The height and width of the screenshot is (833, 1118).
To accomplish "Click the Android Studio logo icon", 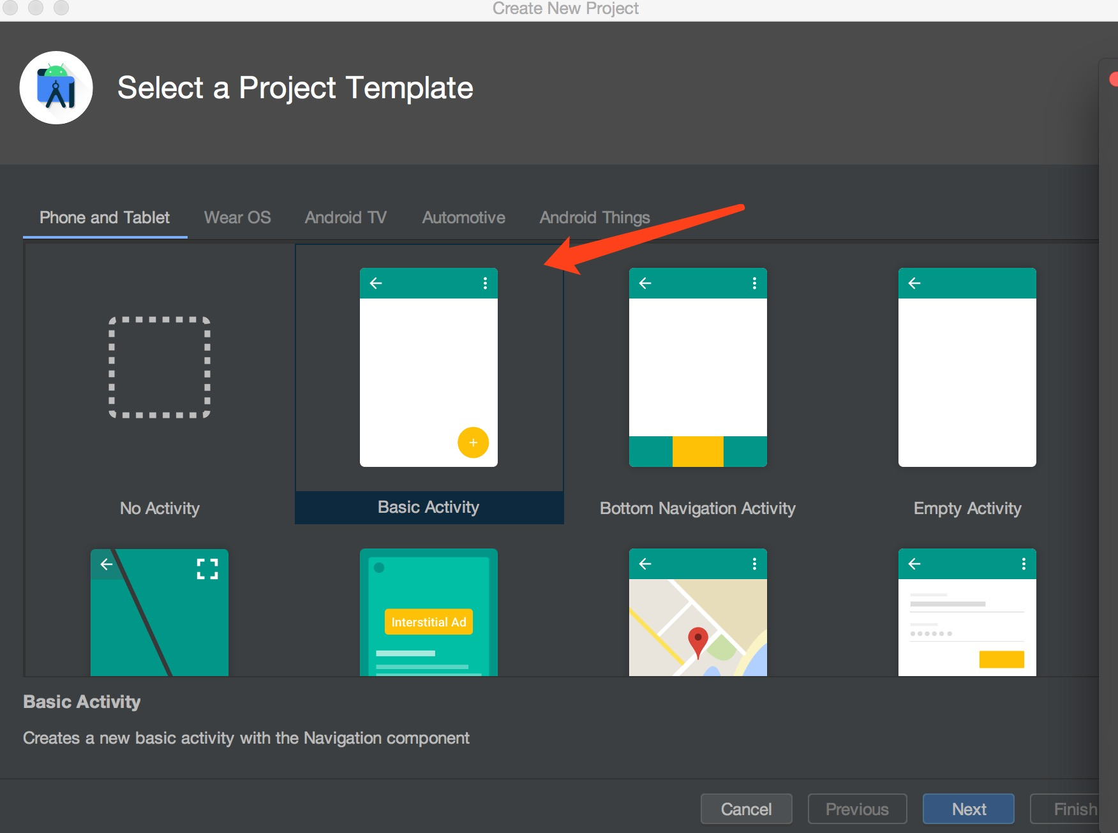I will (56, 88).
